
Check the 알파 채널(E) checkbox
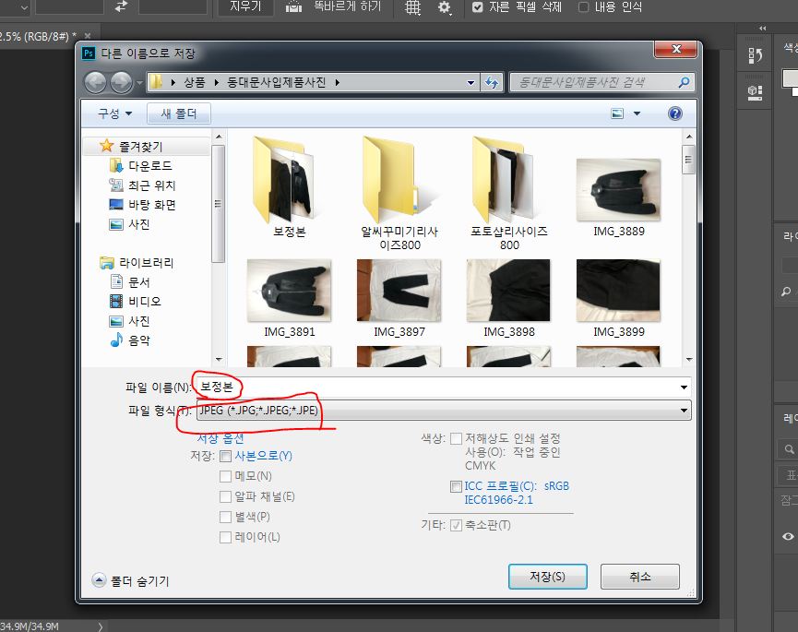[225, 496]
